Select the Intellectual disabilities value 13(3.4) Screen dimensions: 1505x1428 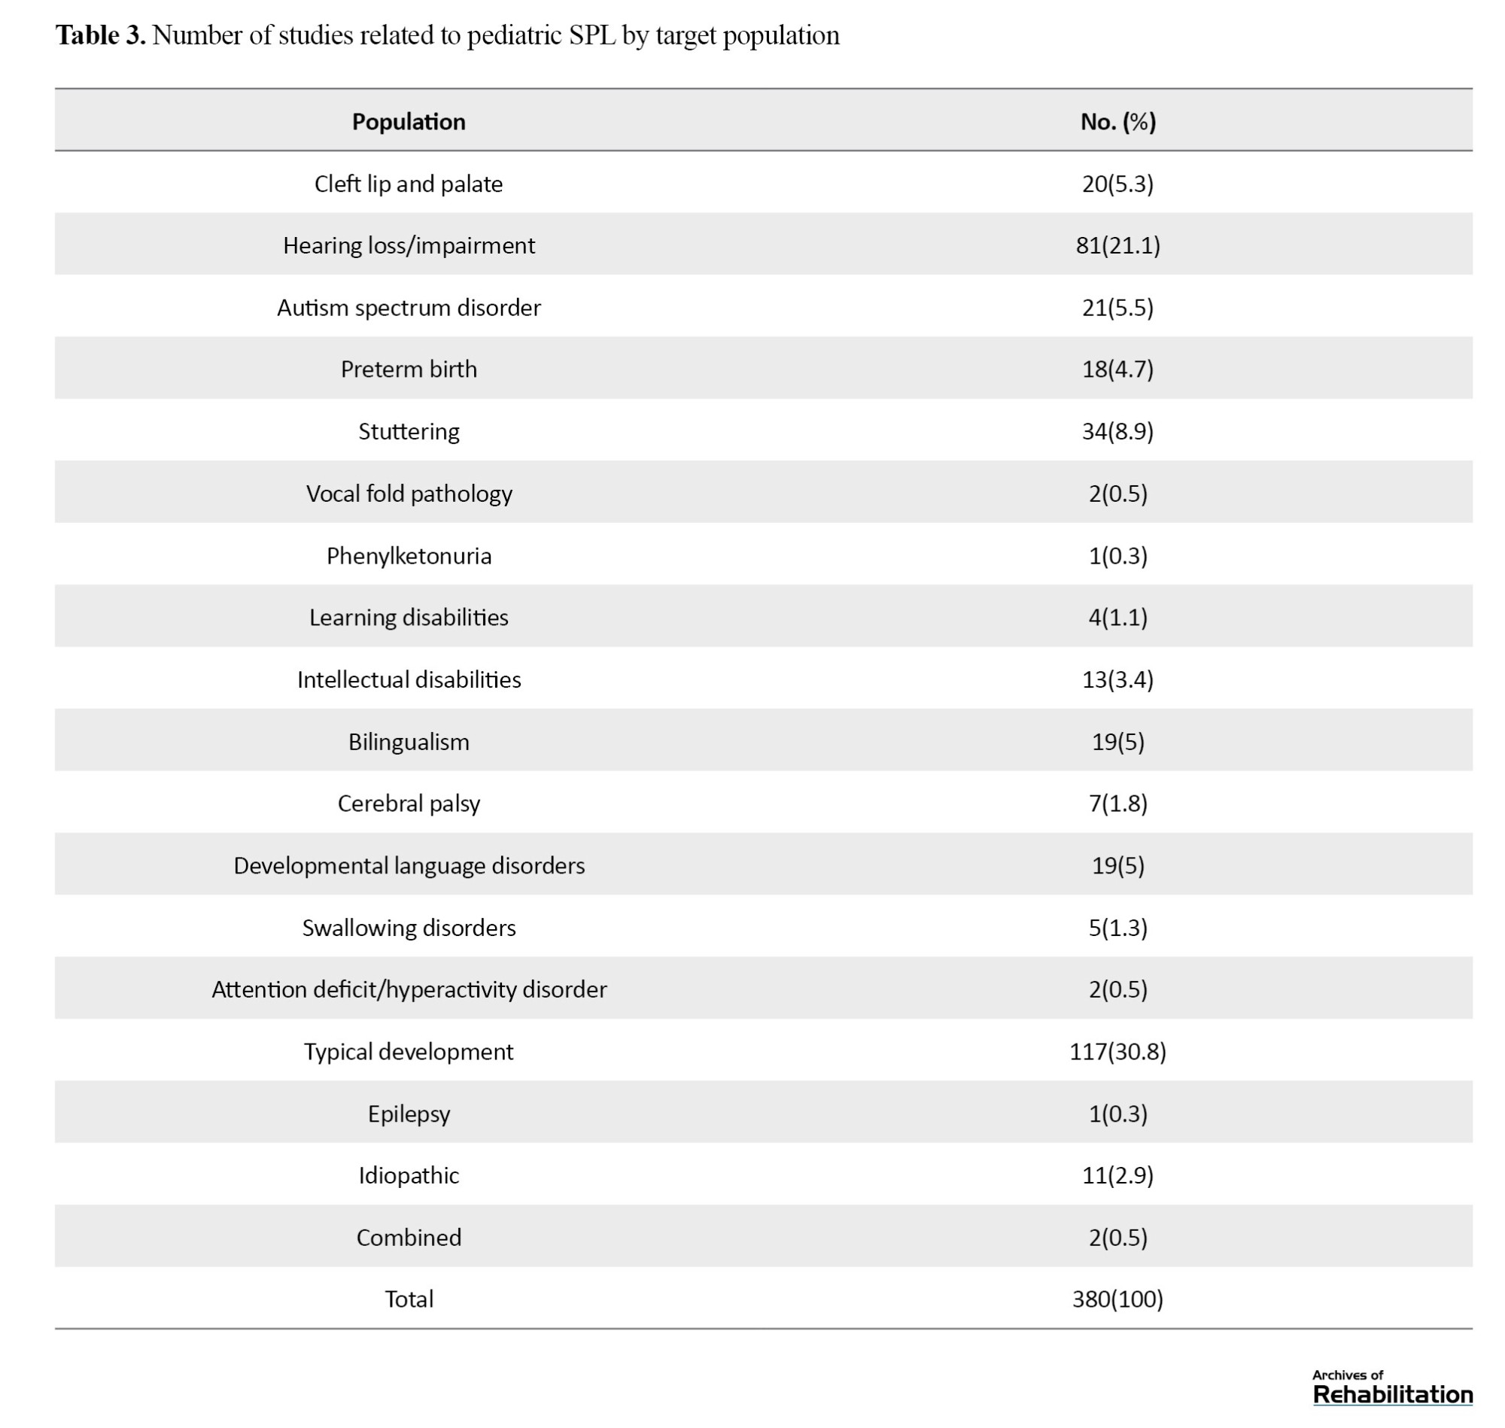point(1117,679)
